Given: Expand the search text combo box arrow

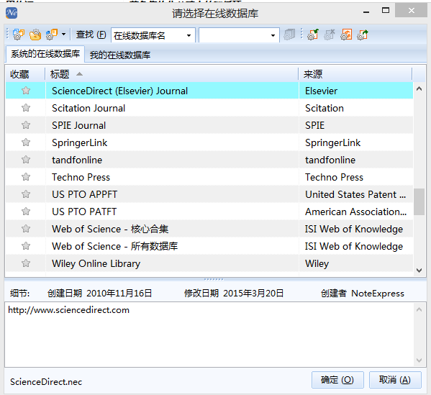Looking at the screenshot, I should tap(273, 35).
